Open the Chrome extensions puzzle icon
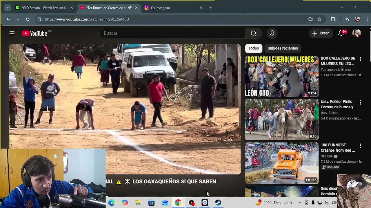The image size is (371, 208). [333, 19]
